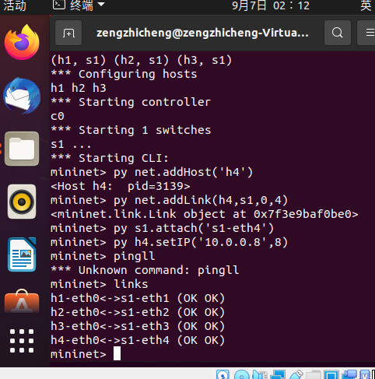This screenshot has height=379, width=375.
Task: Open the terminal hamburger menu
Action: pos(369,33)
